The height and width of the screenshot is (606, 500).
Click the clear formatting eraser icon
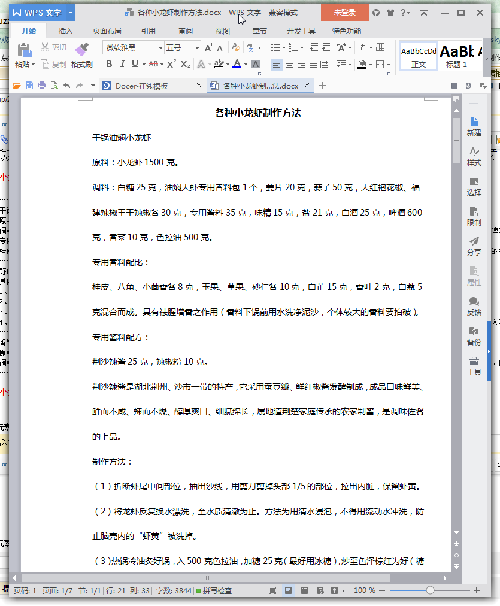(x=236, y=47)
